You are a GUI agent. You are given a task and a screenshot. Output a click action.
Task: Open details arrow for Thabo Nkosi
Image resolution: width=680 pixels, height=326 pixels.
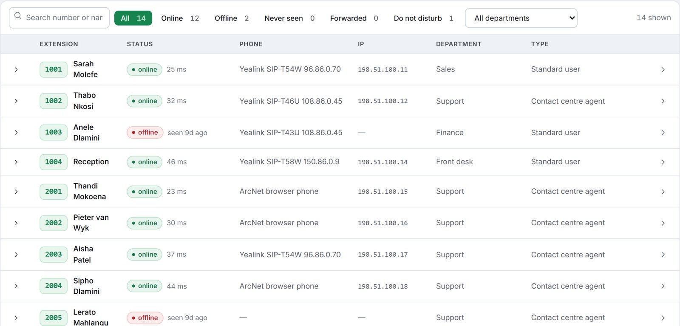click(x=663, y=101)
